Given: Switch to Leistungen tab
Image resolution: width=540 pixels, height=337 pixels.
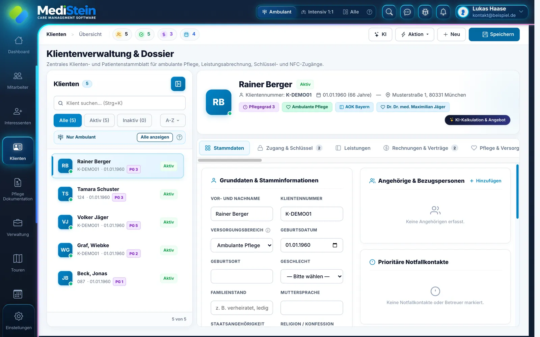Looking at the screenshot, I should tap(353, 148).
